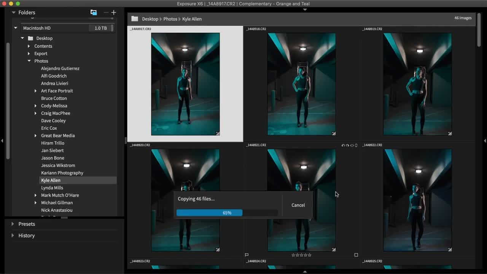Open the Andrea Livieri folder

point(54,83)
